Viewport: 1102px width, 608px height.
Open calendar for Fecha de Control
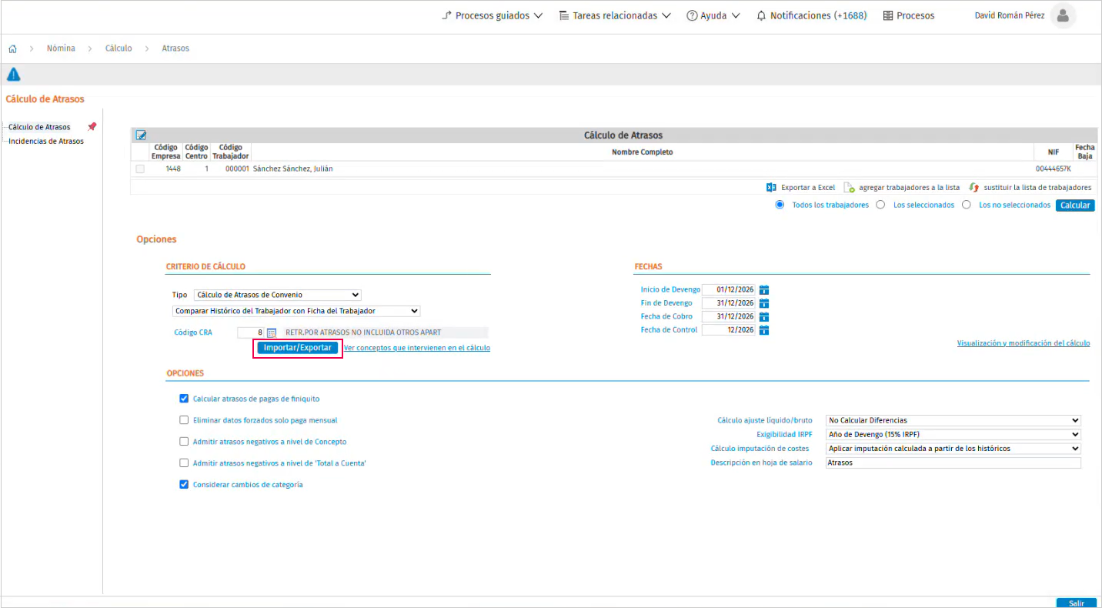click(764, 330)
